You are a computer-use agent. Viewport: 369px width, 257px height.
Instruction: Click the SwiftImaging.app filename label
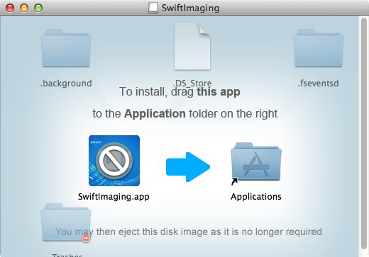pos(114,197)
